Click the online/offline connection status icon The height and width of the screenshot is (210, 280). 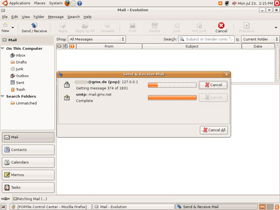tap(6, 199)
